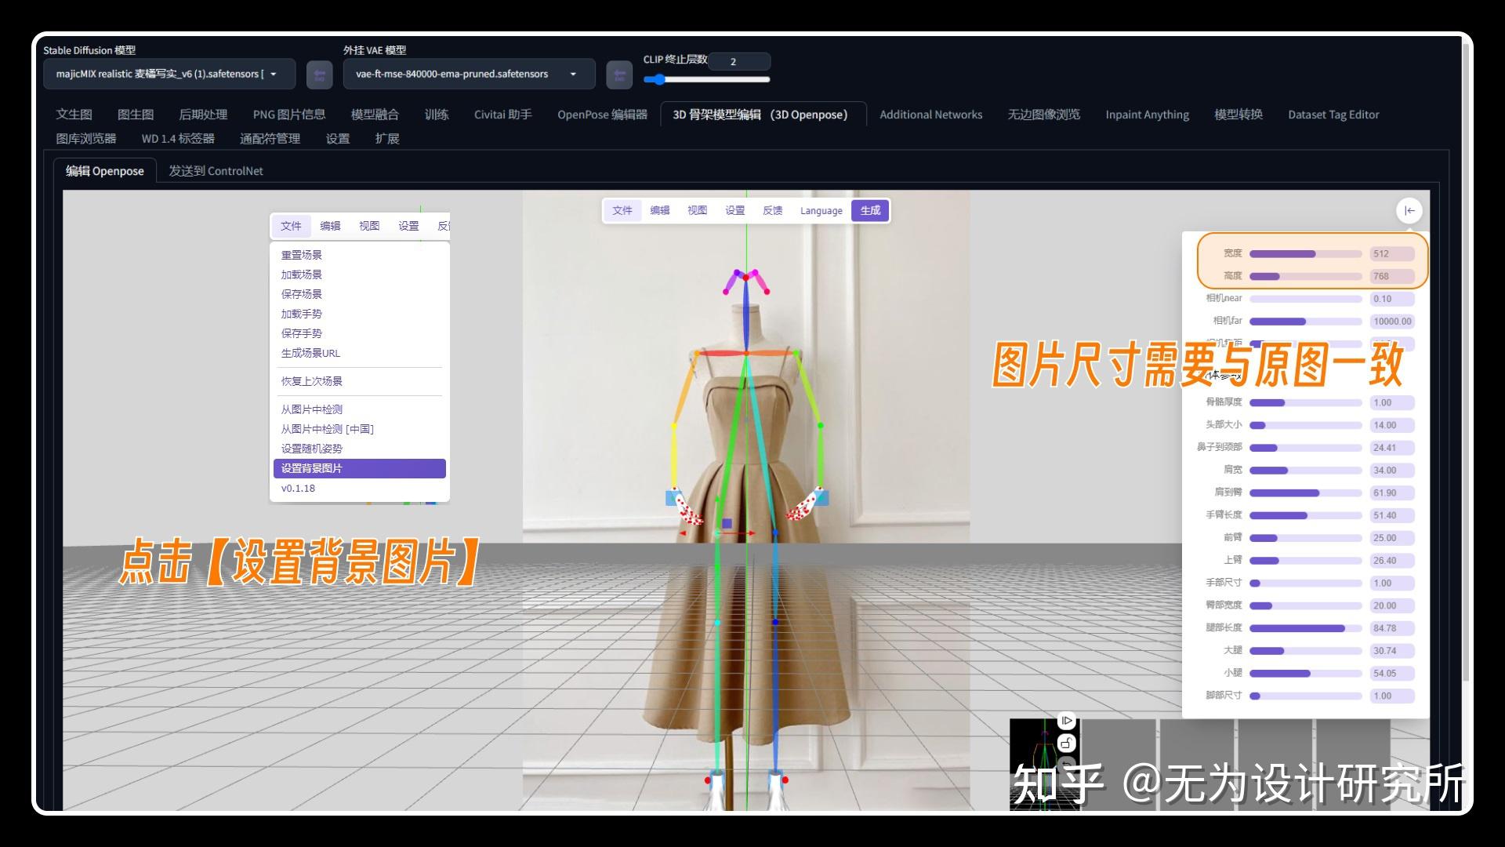1505x847 pixels.
Task: Collapse the parameters panel with the arrow icon
Action: [1409, 210]
